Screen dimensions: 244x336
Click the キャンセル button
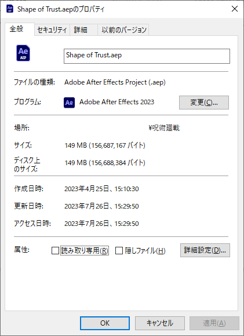[160, 323]
